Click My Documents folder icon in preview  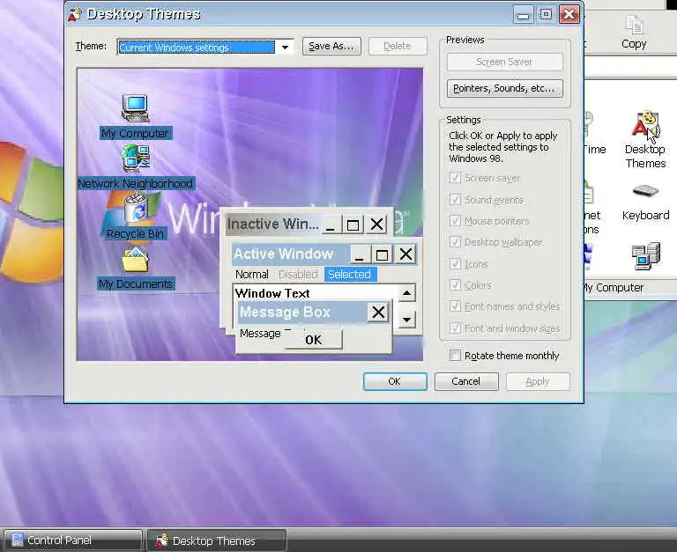tap(136, 260)
